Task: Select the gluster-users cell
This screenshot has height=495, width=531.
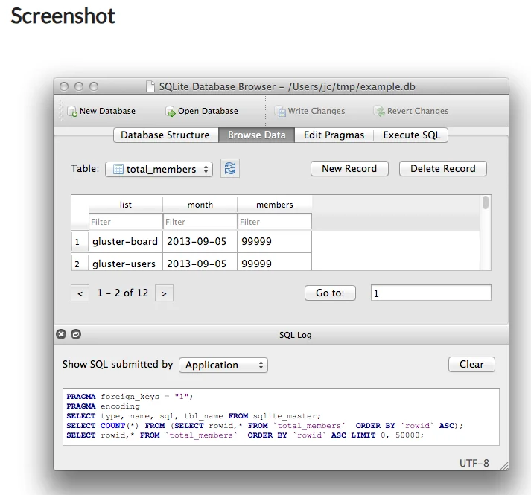Action: tap(126, 262)
